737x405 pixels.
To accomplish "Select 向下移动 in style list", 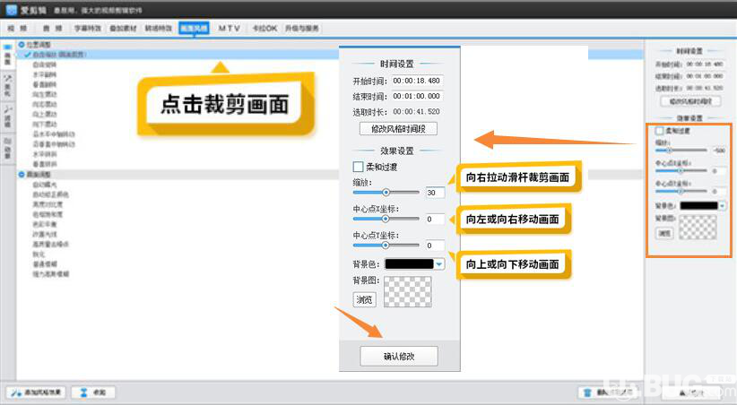I will pos(45,125).
